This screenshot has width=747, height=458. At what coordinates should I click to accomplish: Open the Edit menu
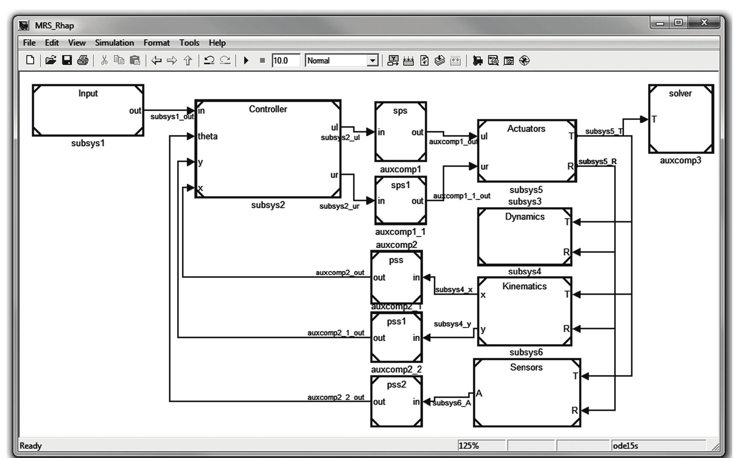(52, 43)
